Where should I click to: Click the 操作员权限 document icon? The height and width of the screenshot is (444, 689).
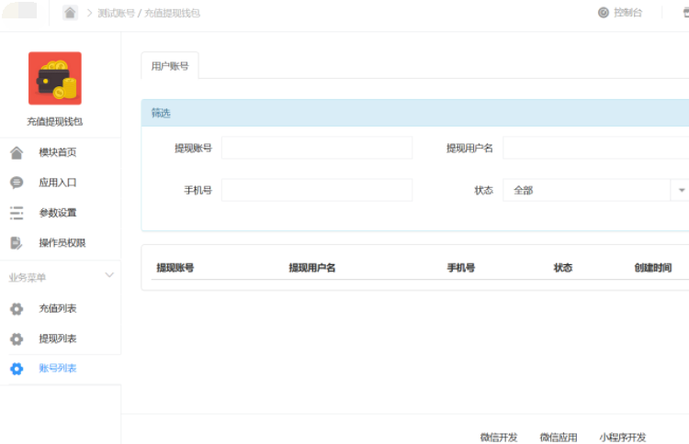pos(17,242)
